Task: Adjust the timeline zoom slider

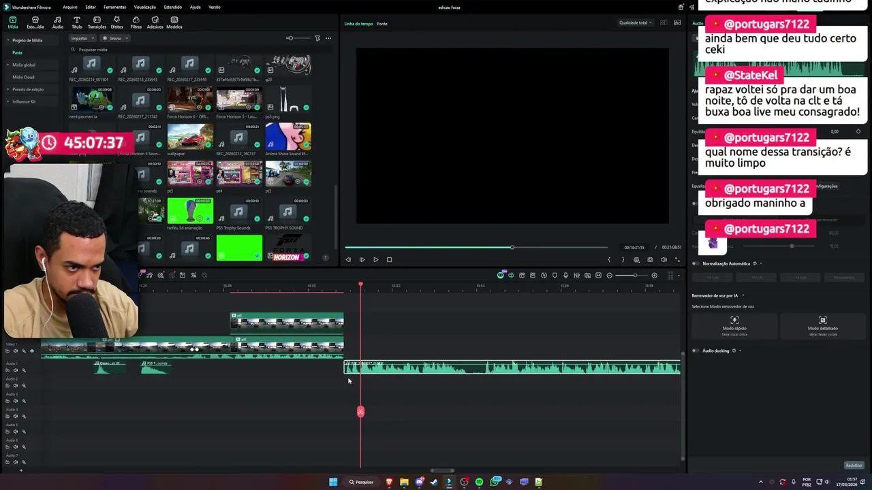Action: pos(632,275)
